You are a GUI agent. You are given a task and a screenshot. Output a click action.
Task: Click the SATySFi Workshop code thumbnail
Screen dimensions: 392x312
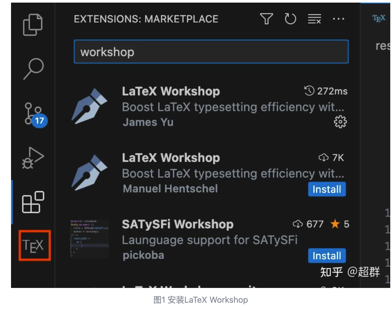point(89,239)
